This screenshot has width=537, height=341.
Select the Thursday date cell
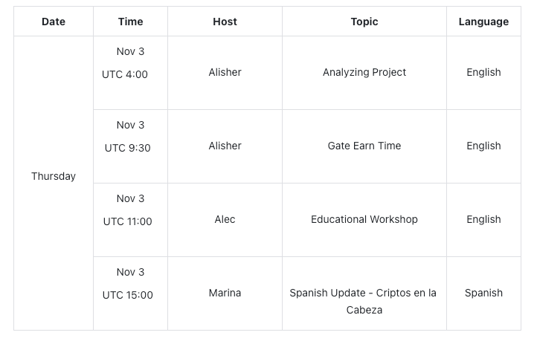click(x=54, y=176)
